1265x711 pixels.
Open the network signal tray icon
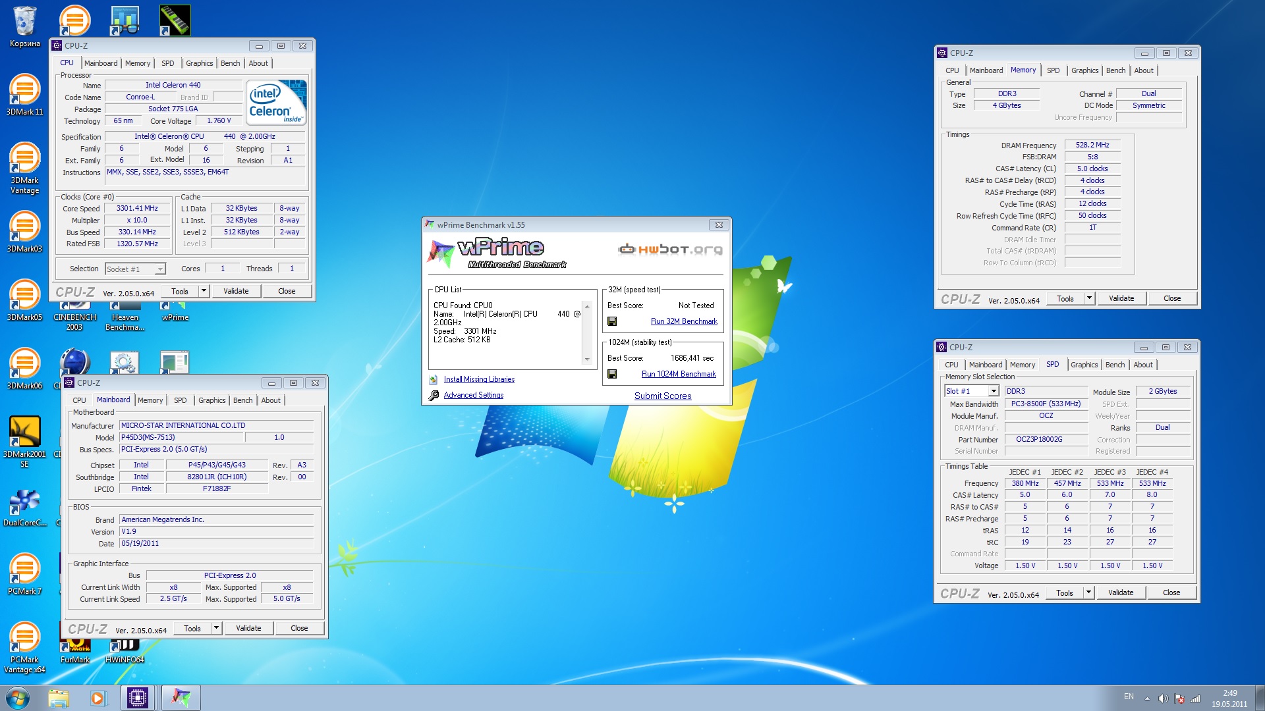coord(1195,698)
